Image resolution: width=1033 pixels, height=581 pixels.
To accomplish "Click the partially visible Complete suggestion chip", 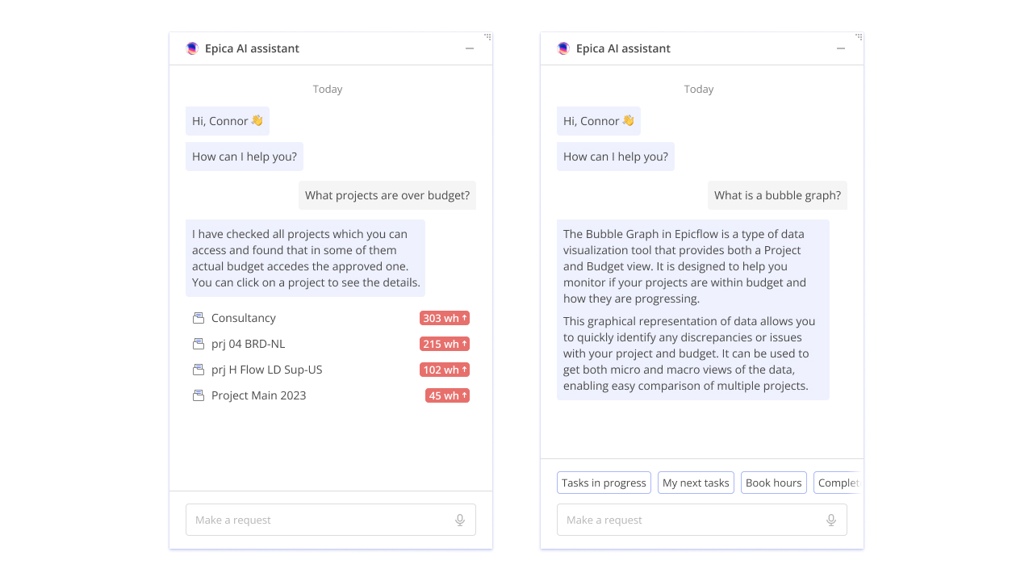I will click(x=838, y=483).
